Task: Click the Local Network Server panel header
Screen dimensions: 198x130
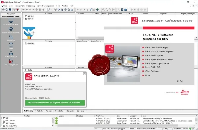Action: 11,16
